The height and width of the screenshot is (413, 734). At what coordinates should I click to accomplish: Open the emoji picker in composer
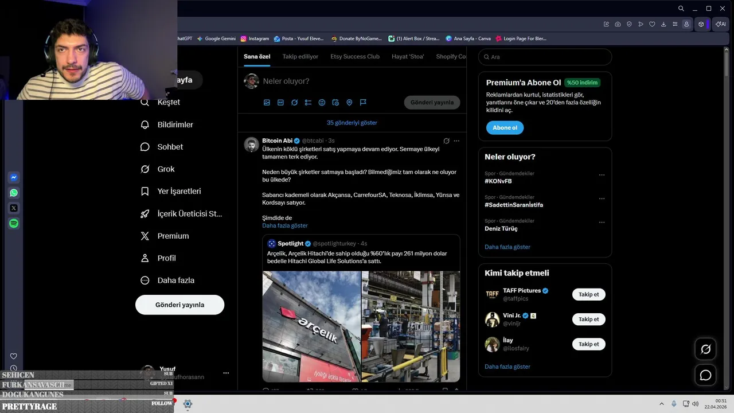(x=322, y=103)
